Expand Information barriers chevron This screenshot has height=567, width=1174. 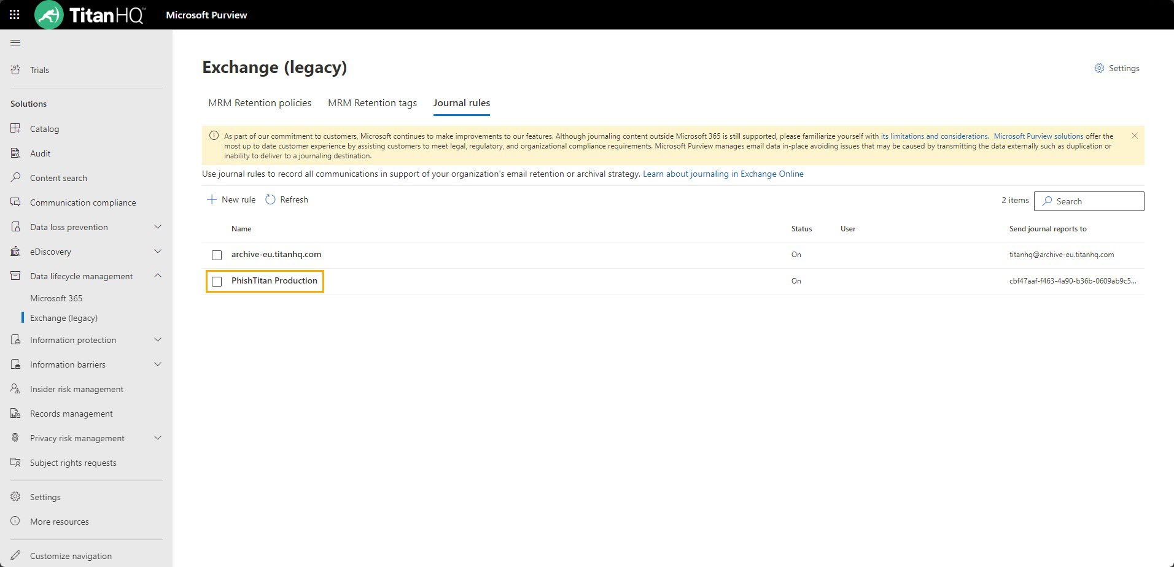tap(158, 364)
